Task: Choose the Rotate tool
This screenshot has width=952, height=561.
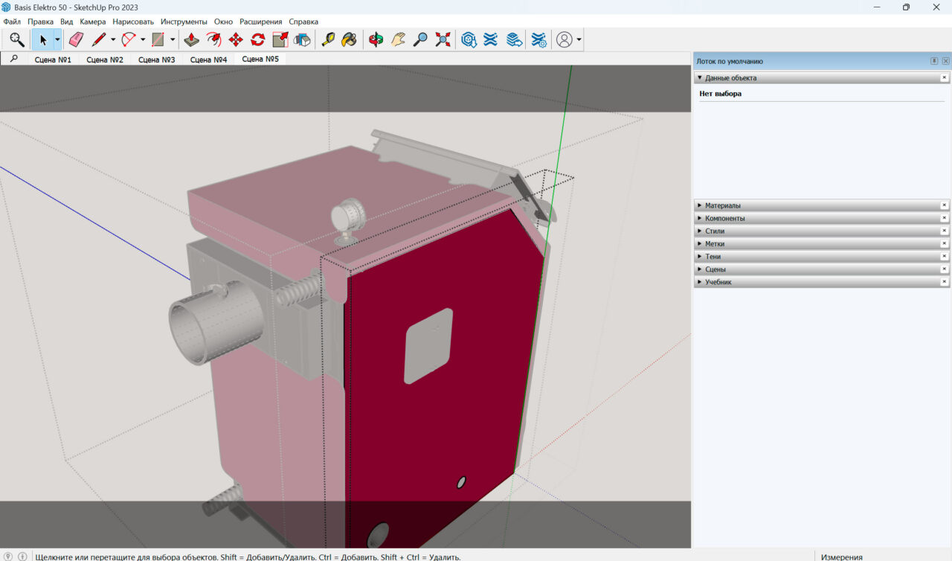Action: pyautogui.click(x=258, y=40)
